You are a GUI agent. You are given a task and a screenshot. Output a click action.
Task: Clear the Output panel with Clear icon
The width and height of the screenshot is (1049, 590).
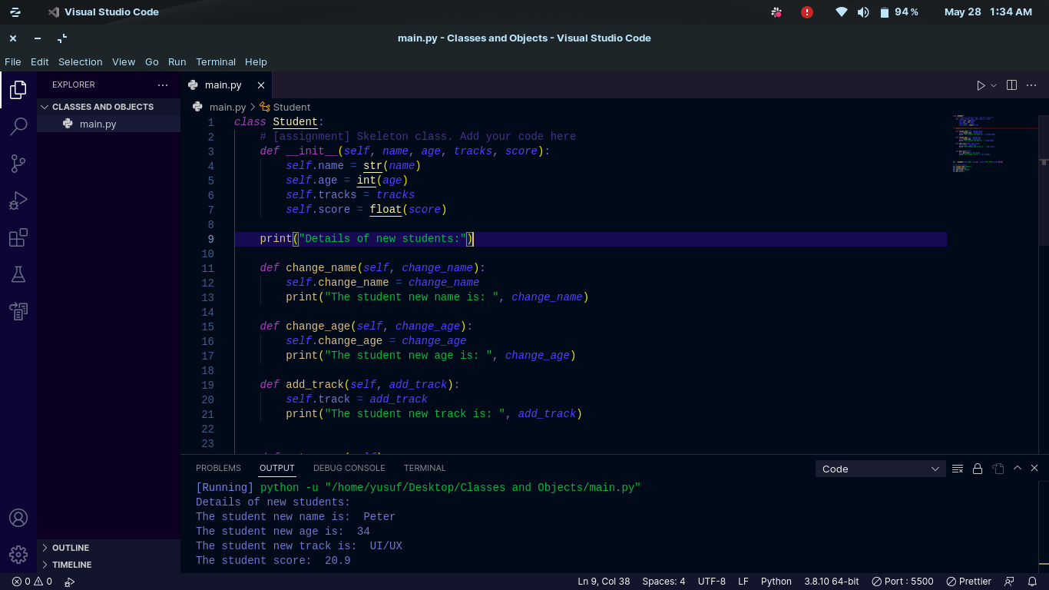(958, 468)
